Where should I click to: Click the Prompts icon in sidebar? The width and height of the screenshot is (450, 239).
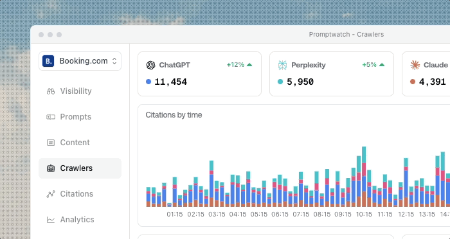tap(51, 117)
